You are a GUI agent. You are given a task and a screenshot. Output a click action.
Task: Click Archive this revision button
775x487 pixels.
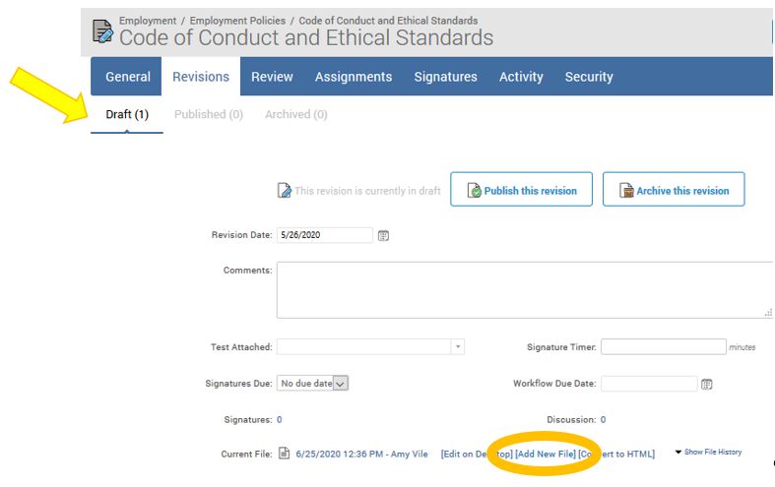click(674, 189)
